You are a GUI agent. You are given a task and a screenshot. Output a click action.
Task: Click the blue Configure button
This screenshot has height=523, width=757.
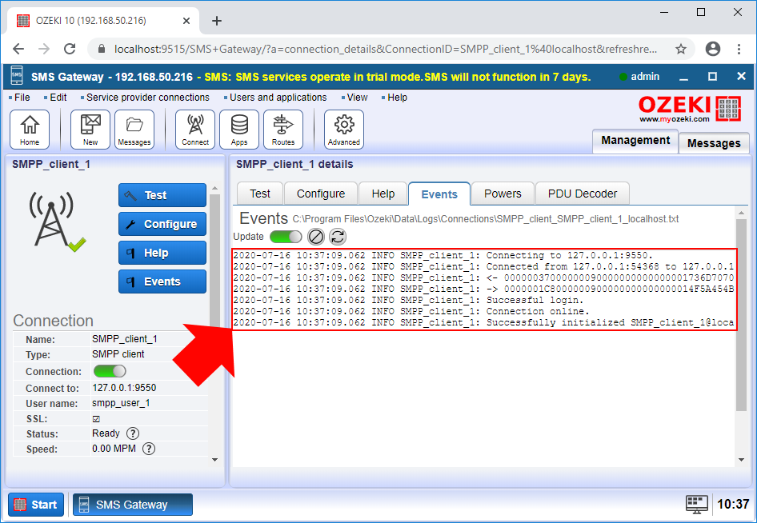[x=162, y=224]
